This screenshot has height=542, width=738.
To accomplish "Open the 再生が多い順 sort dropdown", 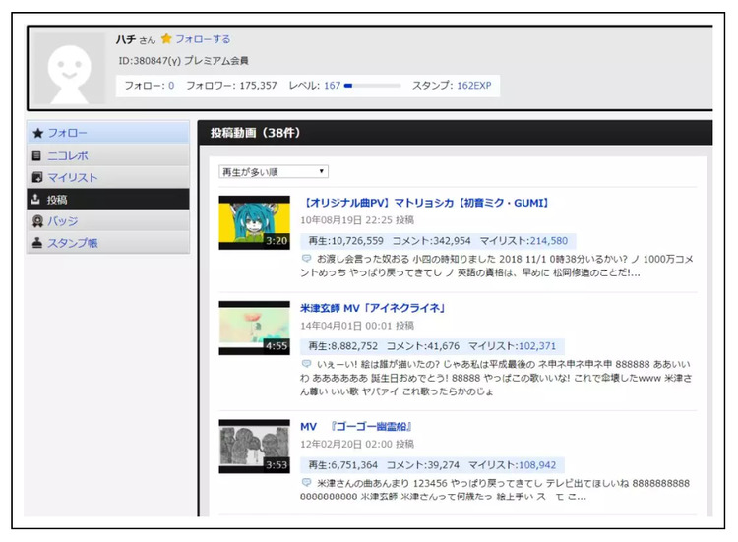I will click(x=274, y=172).
